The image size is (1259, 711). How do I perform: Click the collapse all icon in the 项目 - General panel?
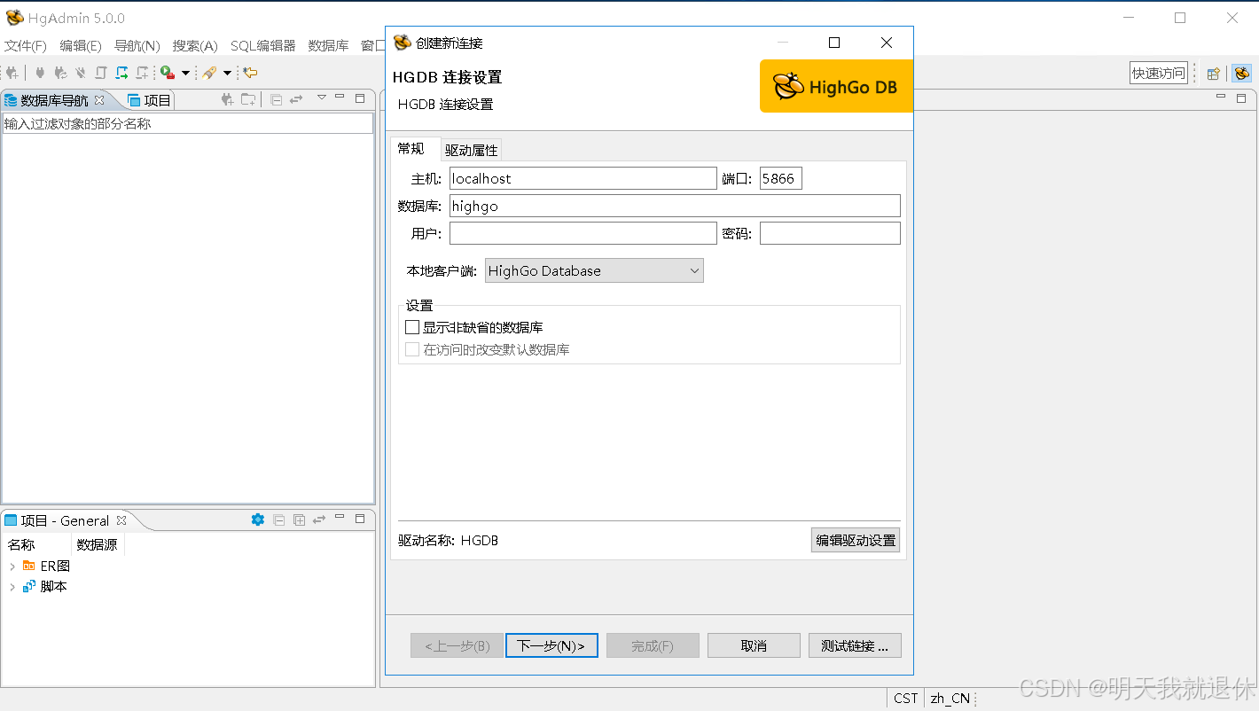(x=278, y=520)
